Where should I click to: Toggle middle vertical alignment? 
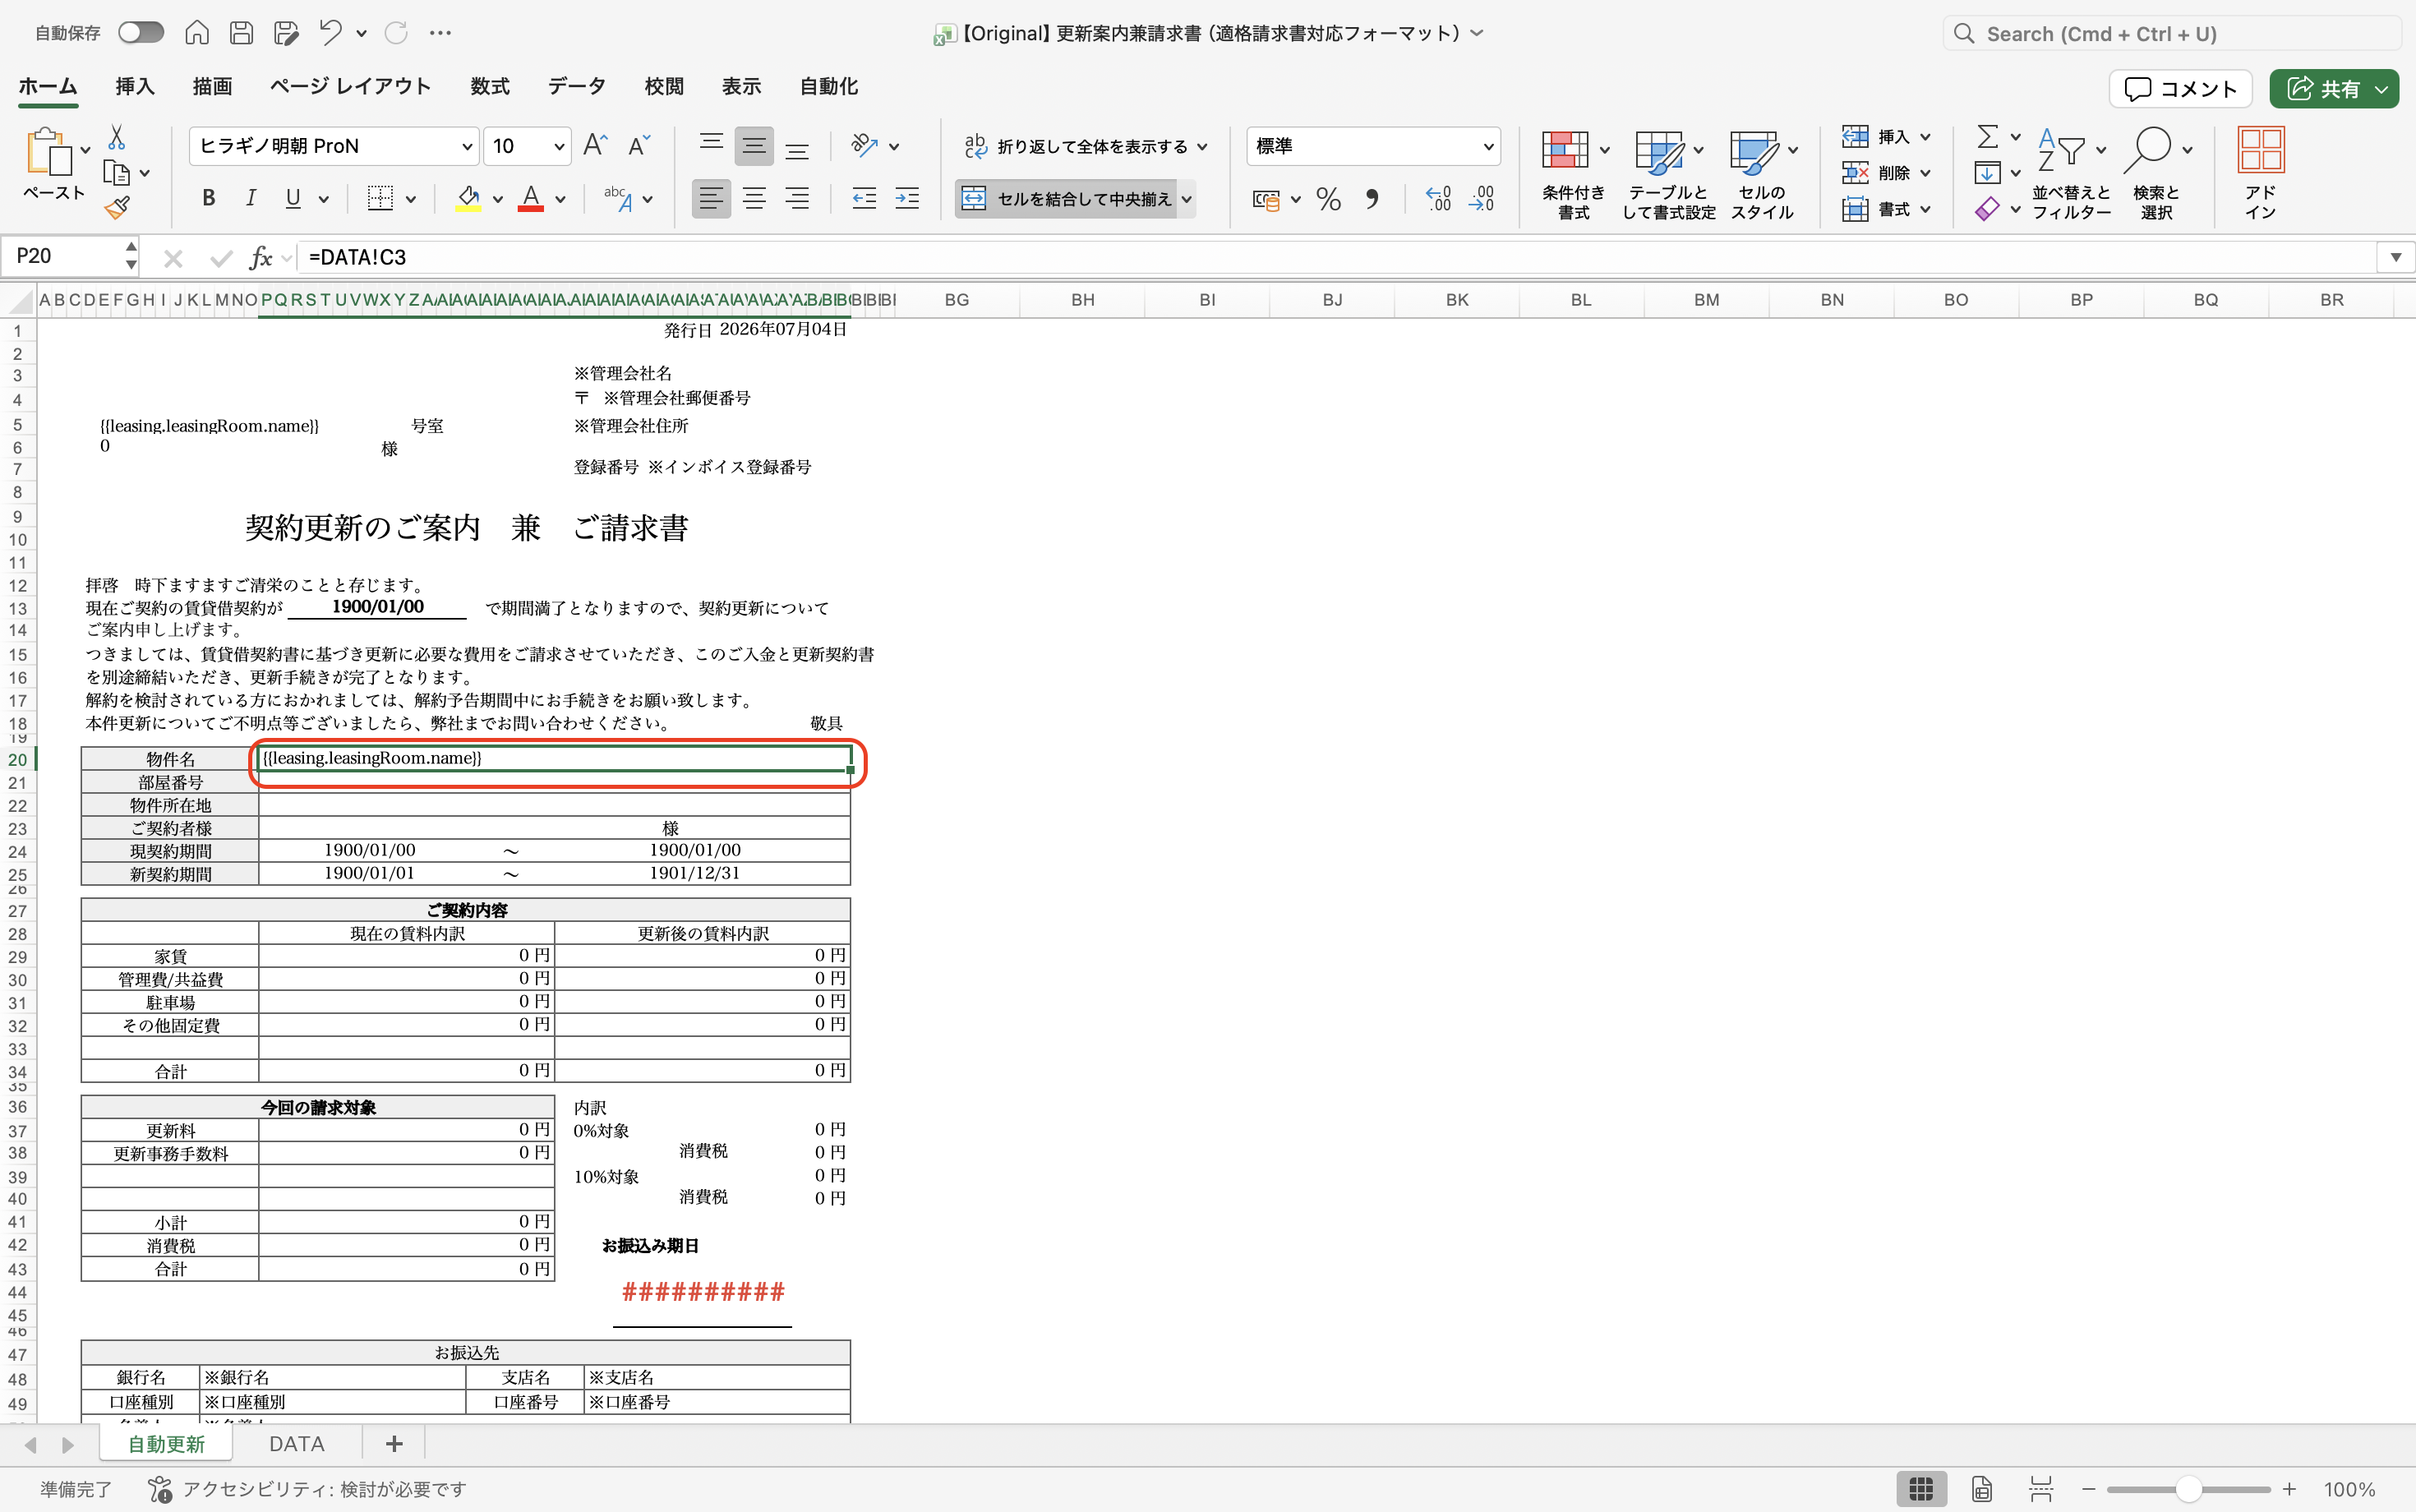(x=754, y=146)
